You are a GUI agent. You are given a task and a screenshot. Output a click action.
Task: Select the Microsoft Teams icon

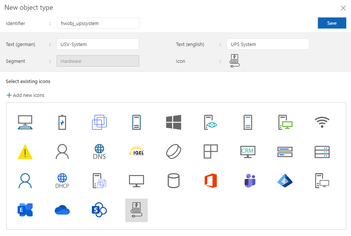(x=247, y=181)
